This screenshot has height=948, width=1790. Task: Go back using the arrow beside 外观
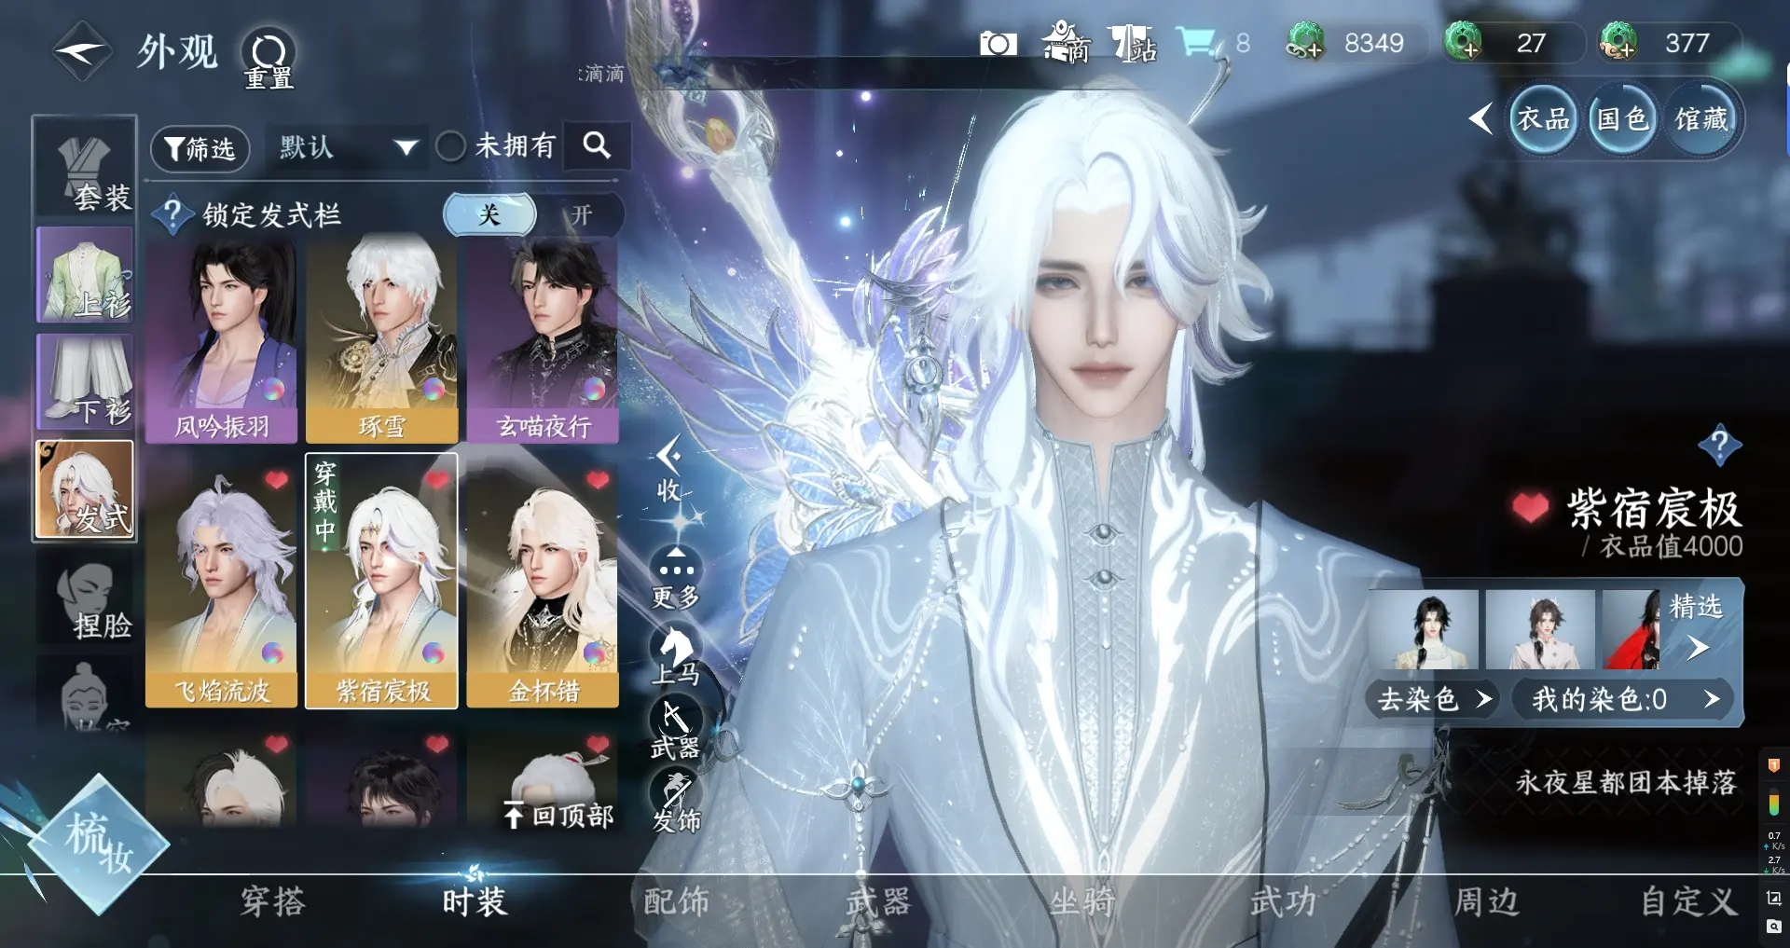click(x=81, y=52)
